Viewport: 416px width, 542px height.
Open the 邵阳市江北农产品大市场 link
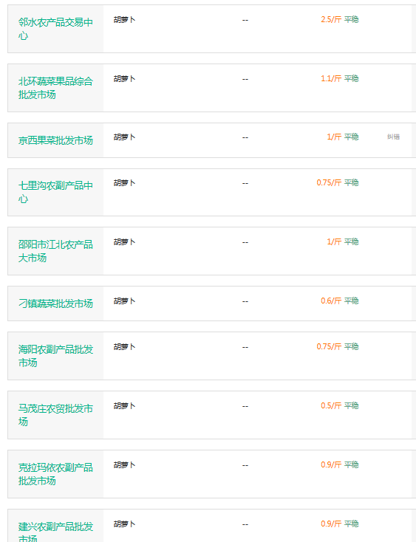(x=55, y=251)
